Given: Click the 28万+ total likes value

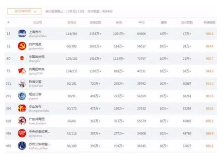Looking at the screenshot, I should click(187, 46).
